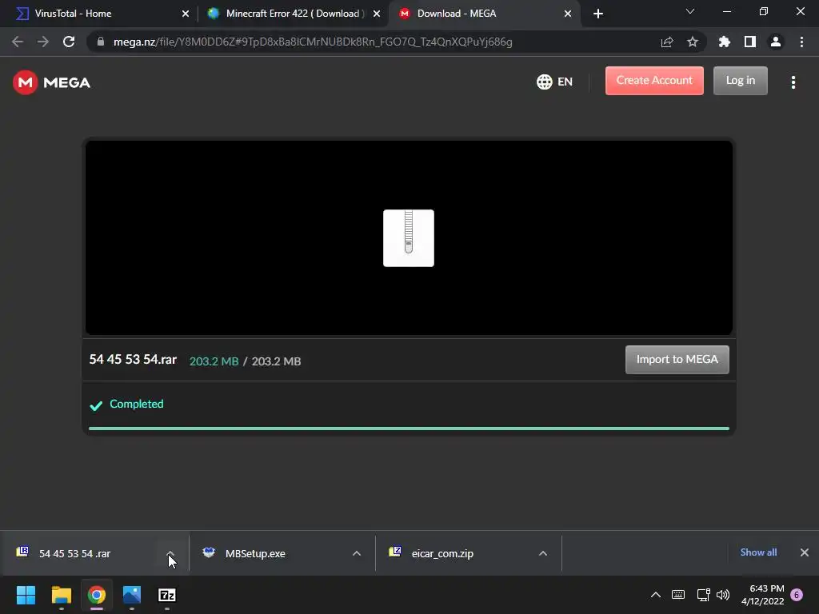The width and height of the screenshot is (819, 614).
Task: Open Chrome extensions puzzle icon
Action: pos(724,42)
